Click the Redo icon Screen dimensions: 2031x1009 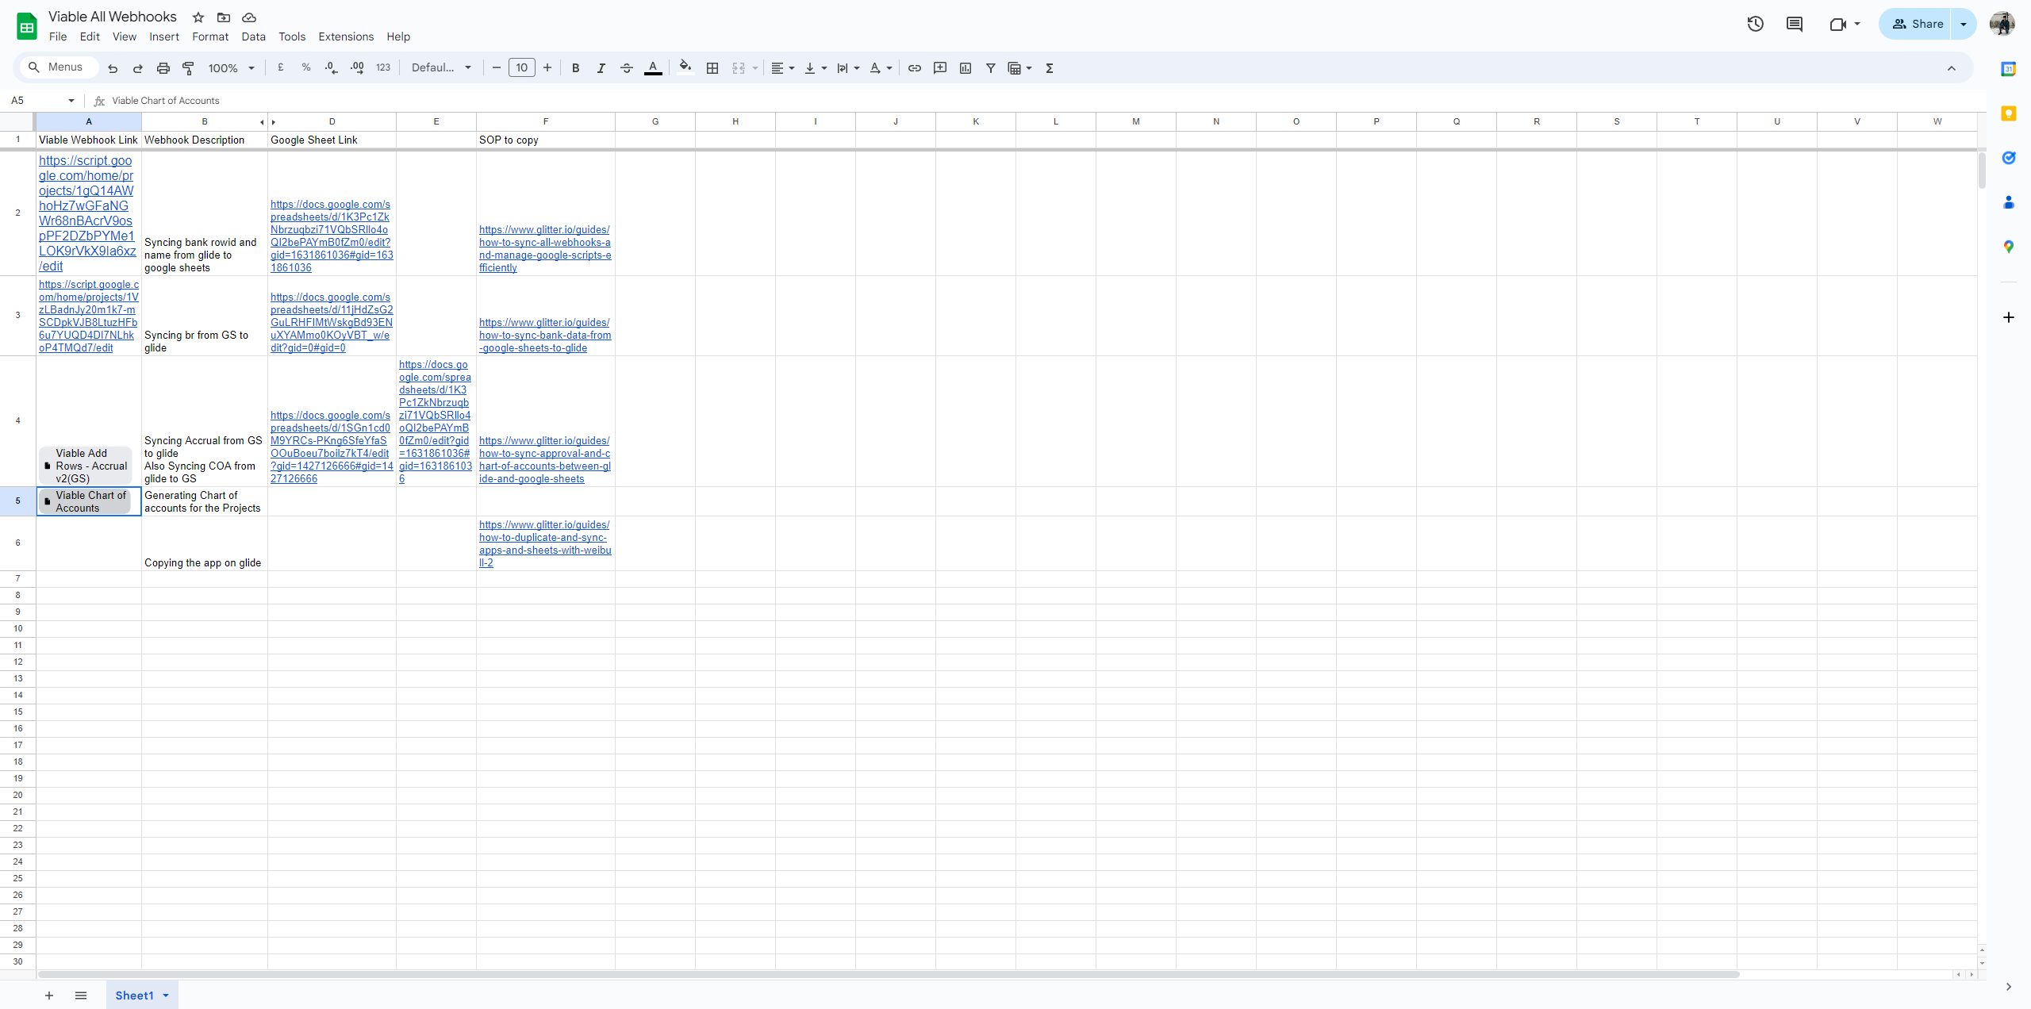138,68
